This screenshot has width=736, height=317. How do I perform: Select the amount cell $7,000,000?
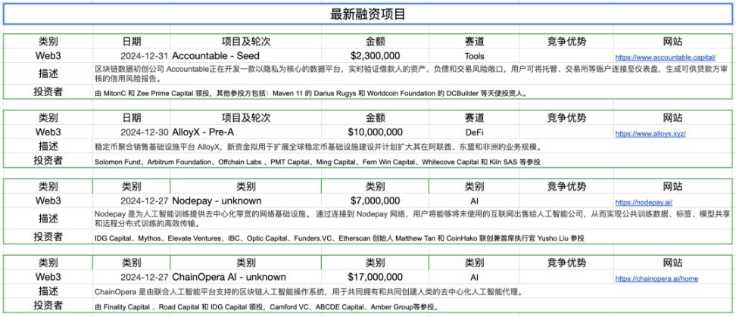point(375,200)
